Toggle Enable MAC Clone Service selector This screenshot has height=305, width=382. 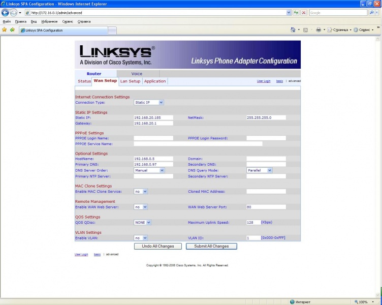tap(141, 192)
